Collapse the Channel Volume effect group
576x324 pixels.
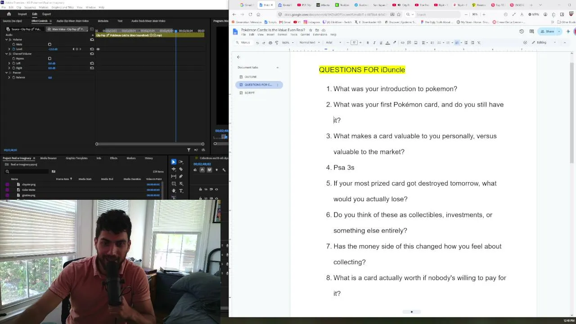(7, 54)
